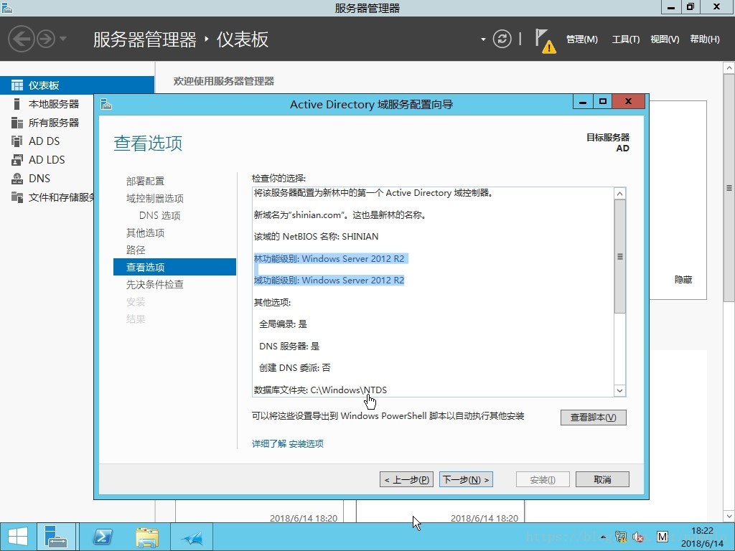Open PowerShell from the taskbar
Screen dimensions: 735x551
coord(103,537)
